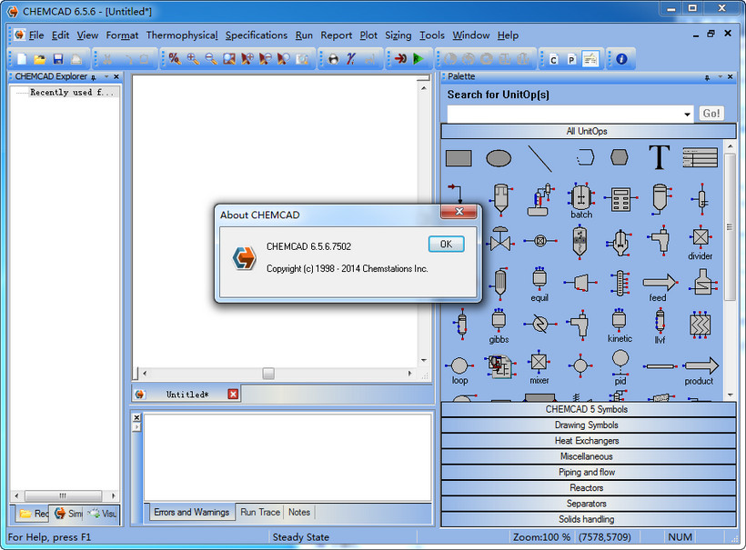Select the feed arrow UnitOp
The image size is (746, 550).
tap(659, 283)
